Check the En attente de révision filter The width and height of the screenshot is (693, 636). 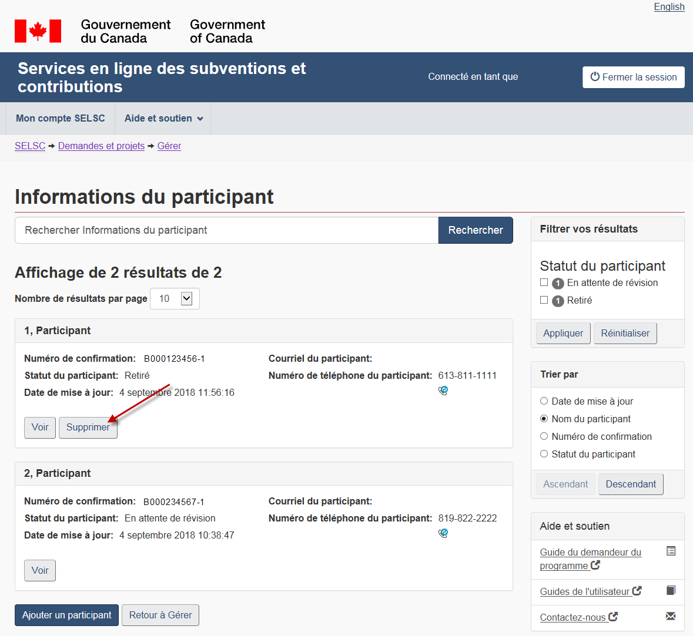tap(544, 282)
